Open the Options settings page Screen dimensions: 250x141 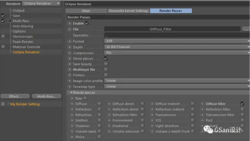coord(19,31)
